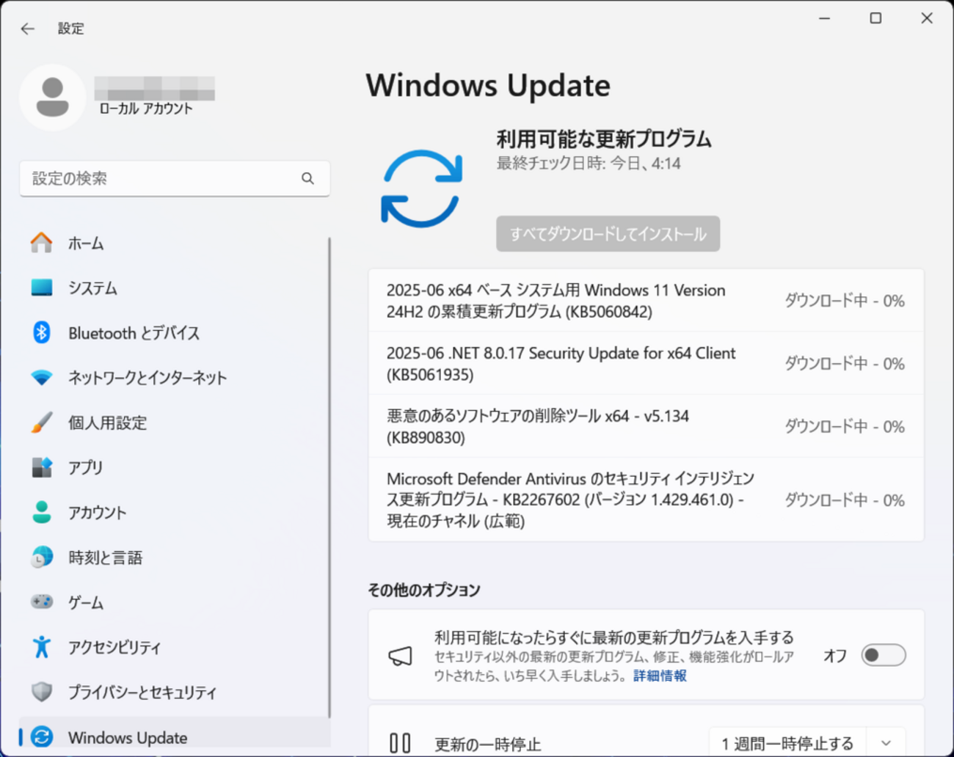Expand the pause duration dropdown chevron

coord(886,743)
